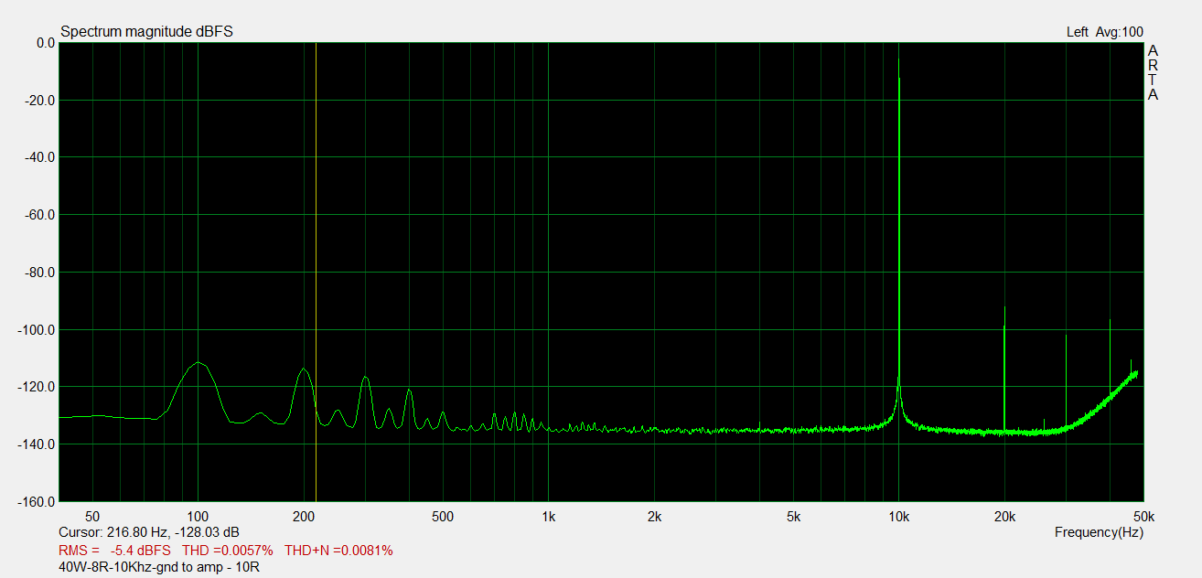This screenshot has height=578, width=1202.
Task: Click the '20k' frequency axis label
Action: click(1004, 516)
